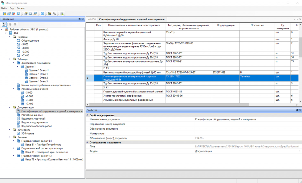302x183 pixels.
Task: Collapse the Чертежи folder
Action: pyautogui.click(x=10, y=37)
